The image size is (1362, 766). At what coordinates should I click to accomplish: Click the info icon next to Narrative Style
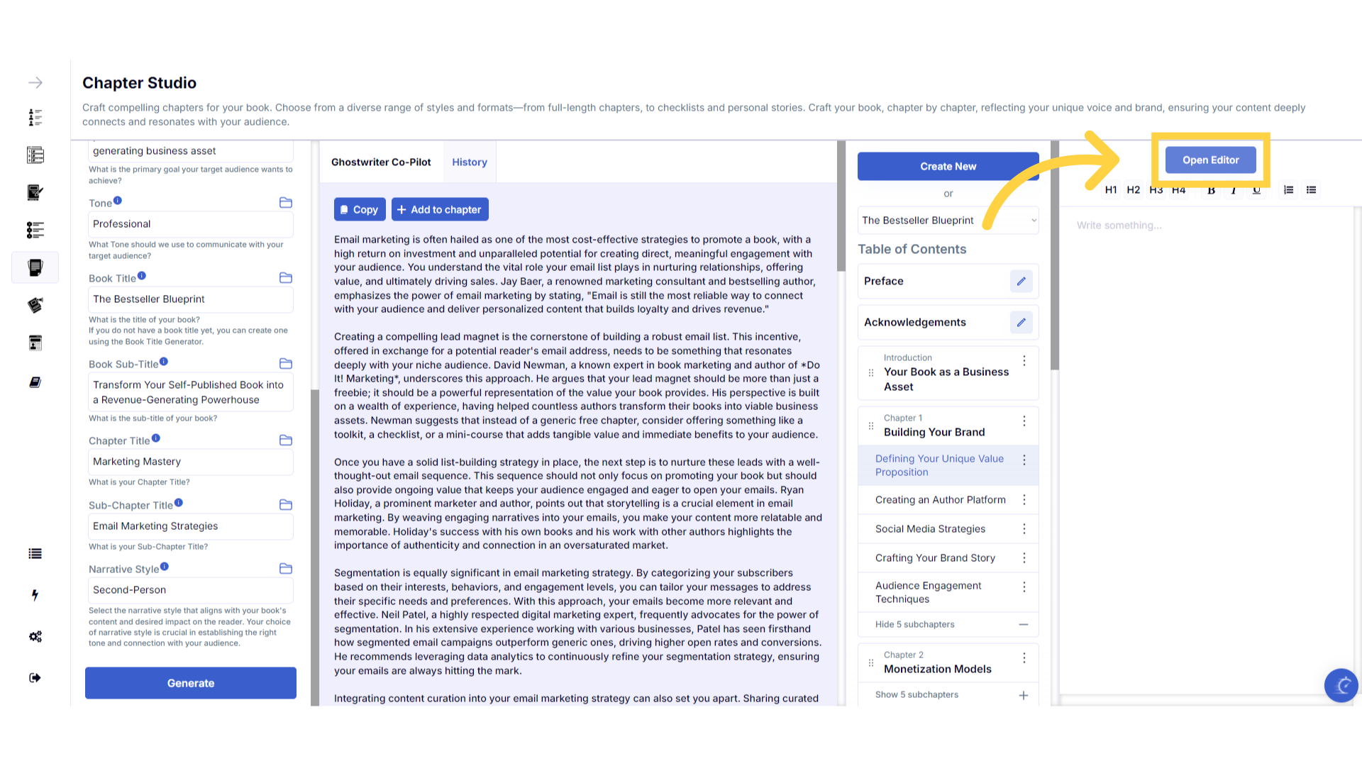click(x=165, y=567)
